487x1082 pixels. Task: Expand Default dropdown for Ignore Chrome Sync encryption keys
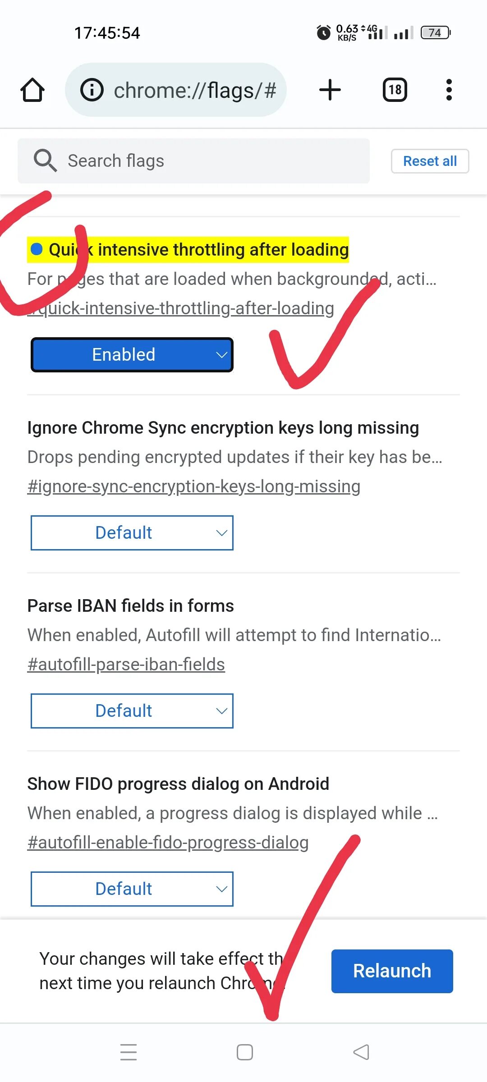tap(132, 533)
